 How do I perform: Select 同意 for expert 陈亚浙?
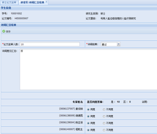tap(88, 123)
